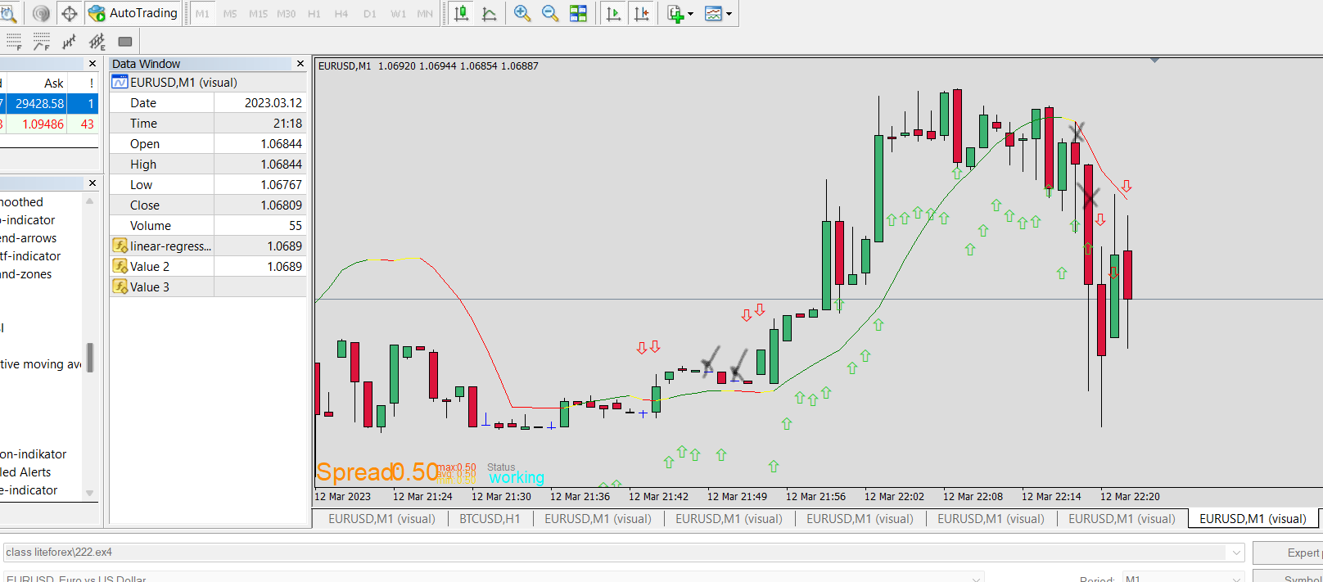1323x582 pixels.
Task: Click the Value 3 function icon
Action: [120, 286]
